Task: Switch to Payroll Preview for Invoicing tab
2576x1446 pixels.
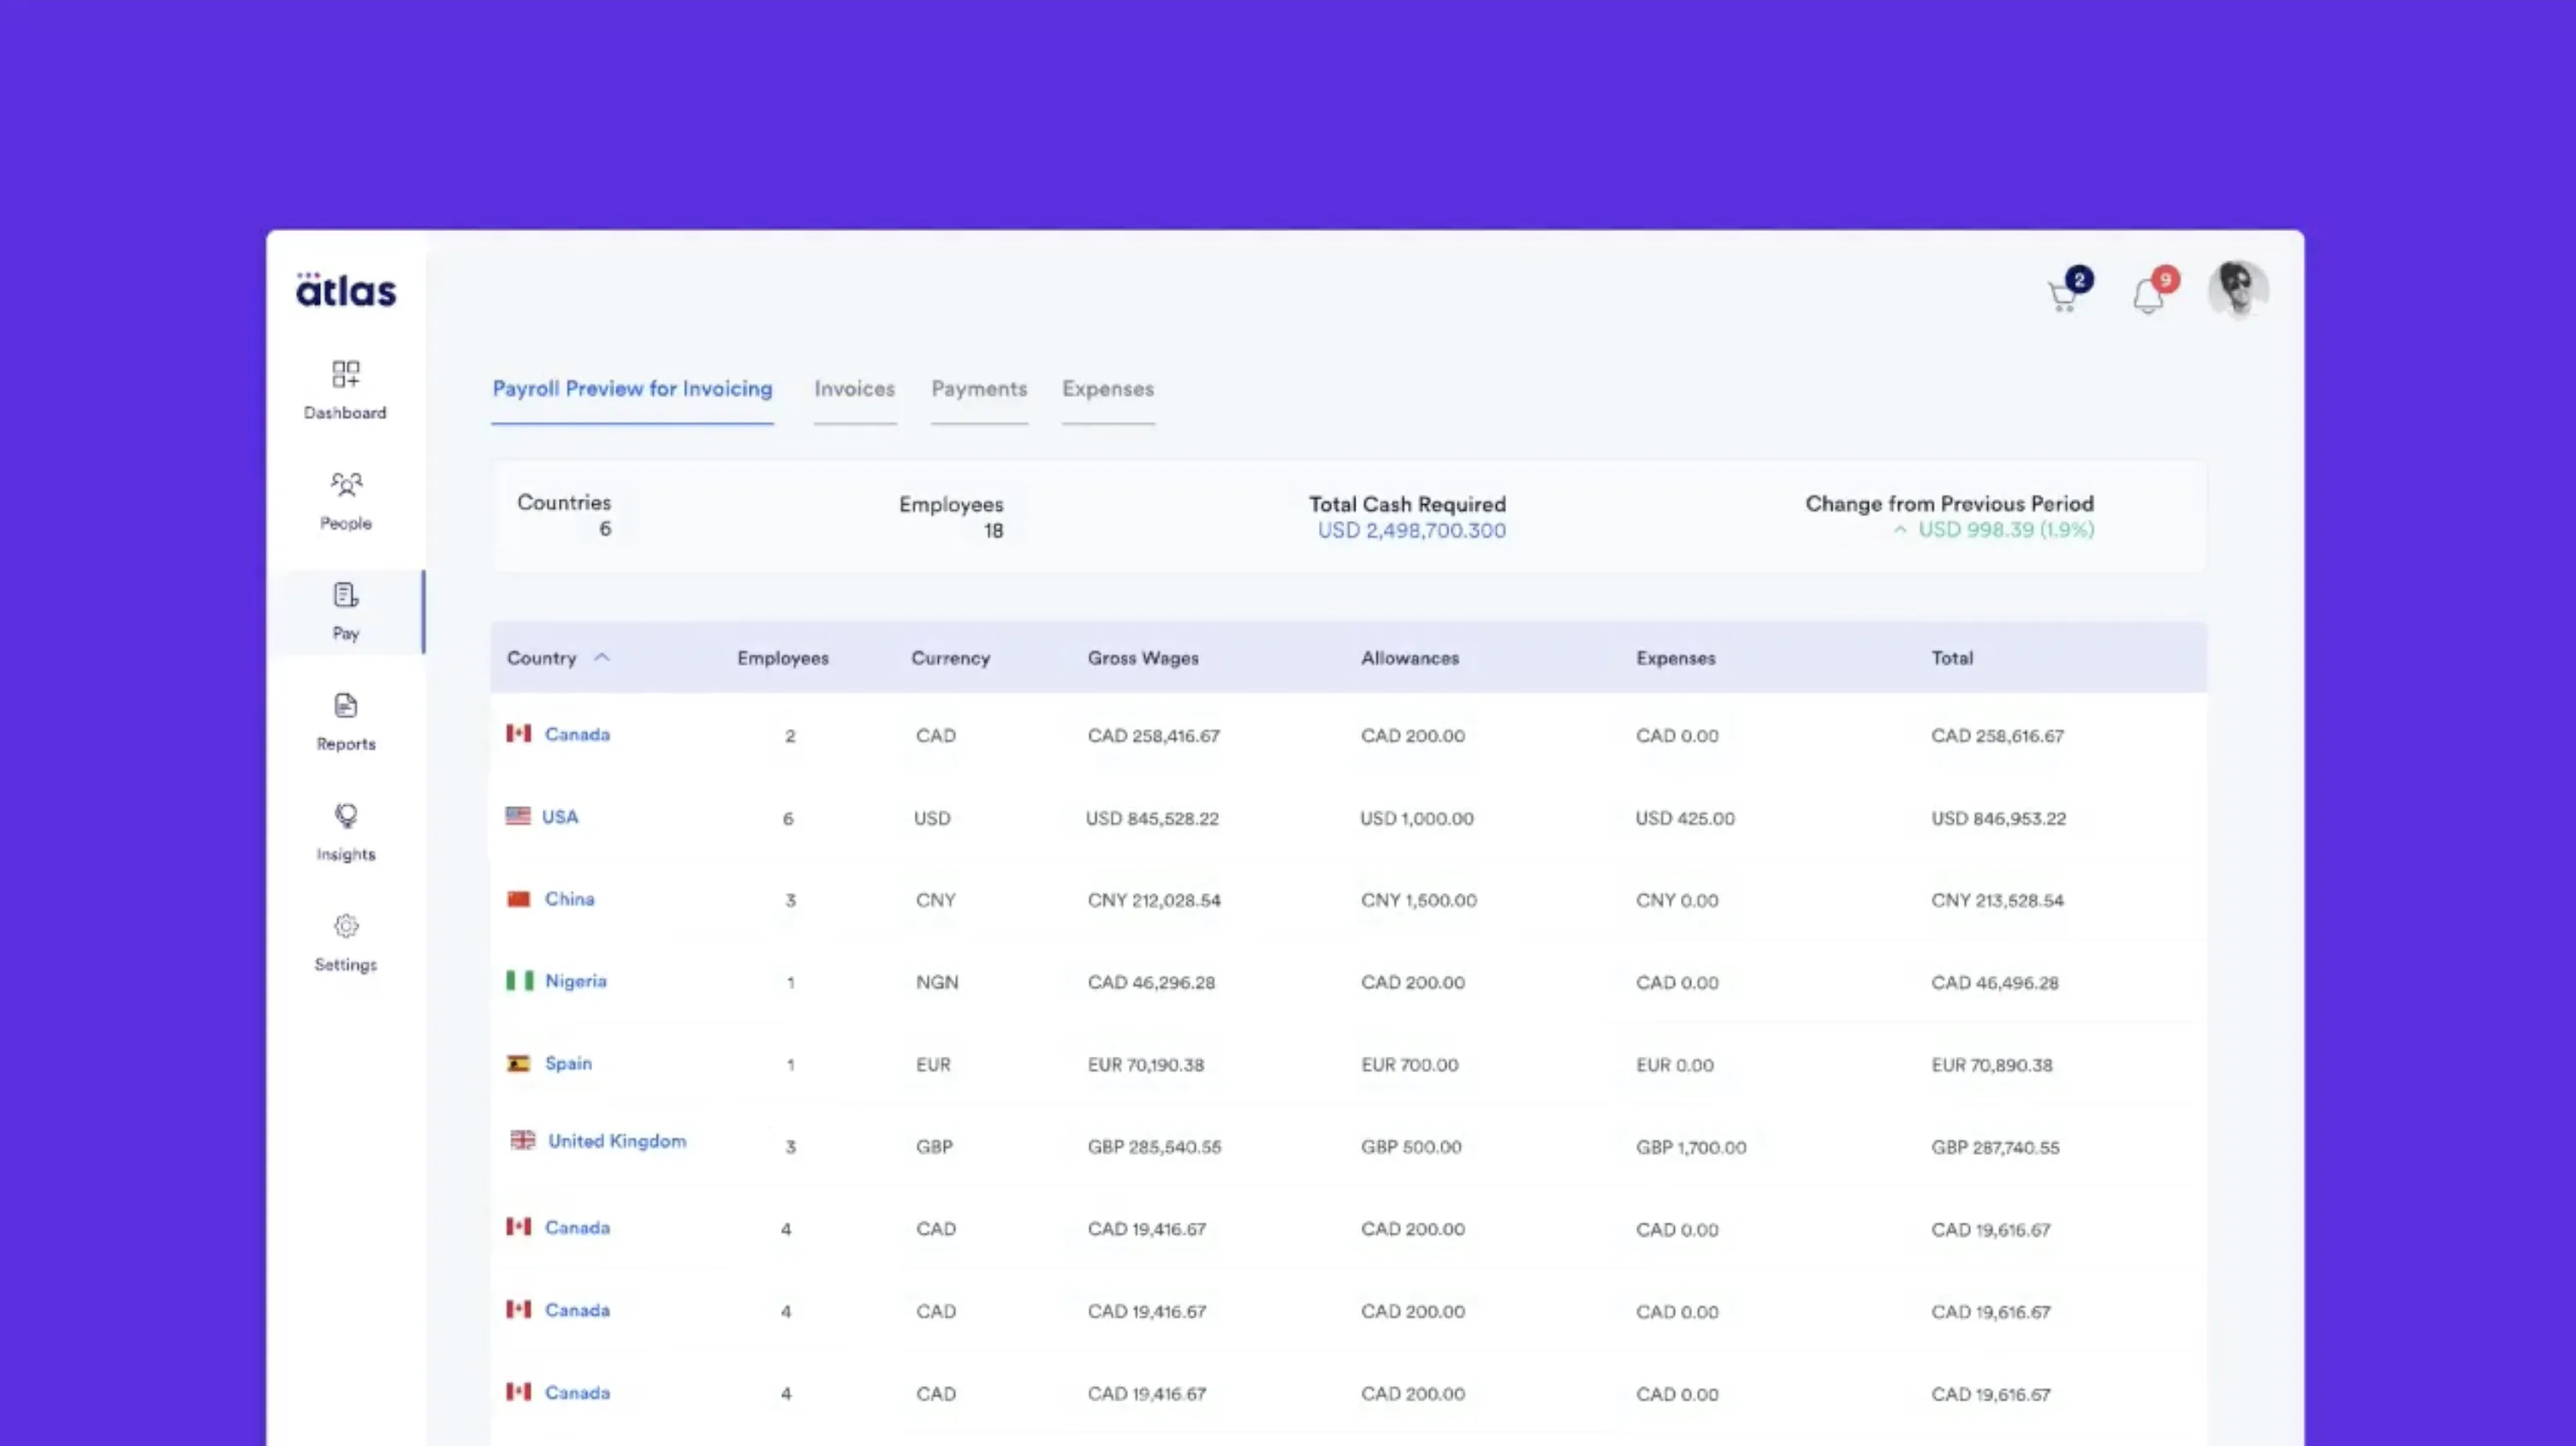Action: 632,389
